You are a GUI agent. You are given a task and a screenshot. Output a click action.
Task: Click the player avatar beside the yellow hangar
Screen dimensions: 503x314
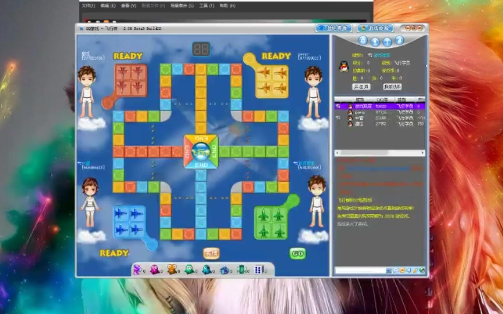tap(313, 92)
